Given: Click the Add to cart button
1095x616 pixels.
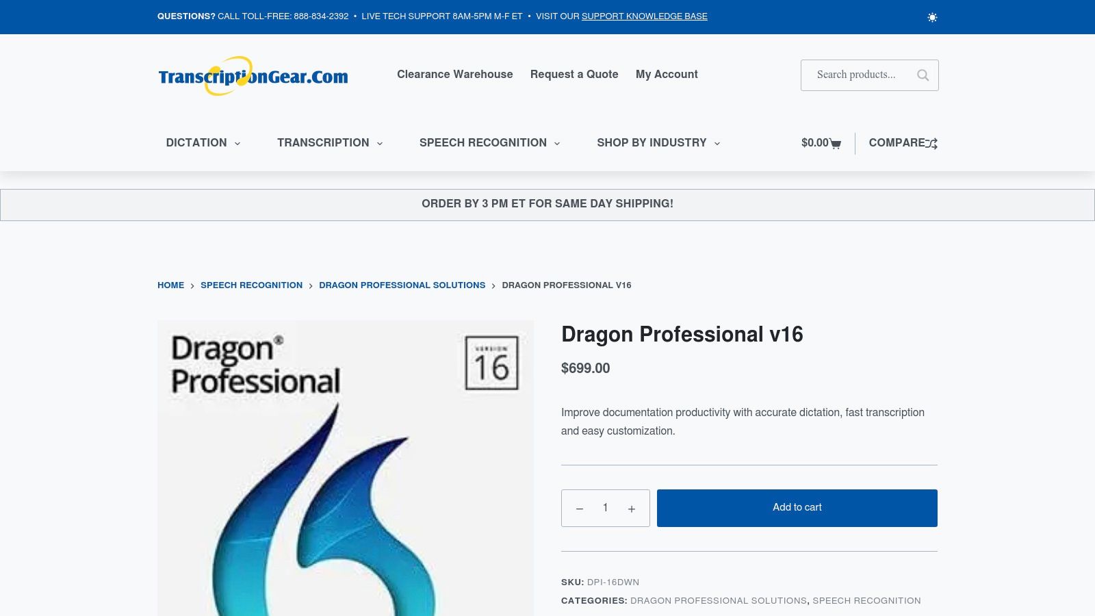Looking at the screenshot, I should [797, 508].
